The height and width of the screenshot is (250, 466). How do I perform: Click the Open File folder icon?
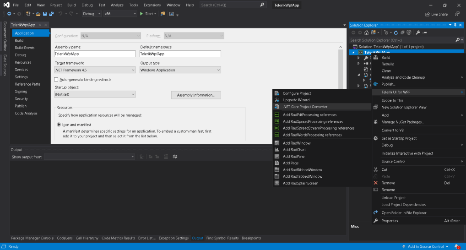38,14
